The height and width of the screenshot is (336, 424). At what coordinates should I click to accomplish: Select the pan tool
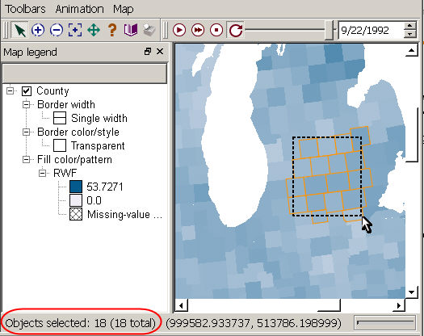(94, 30)
